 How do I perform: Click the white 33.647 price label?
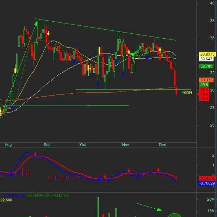tap(206, 59)
